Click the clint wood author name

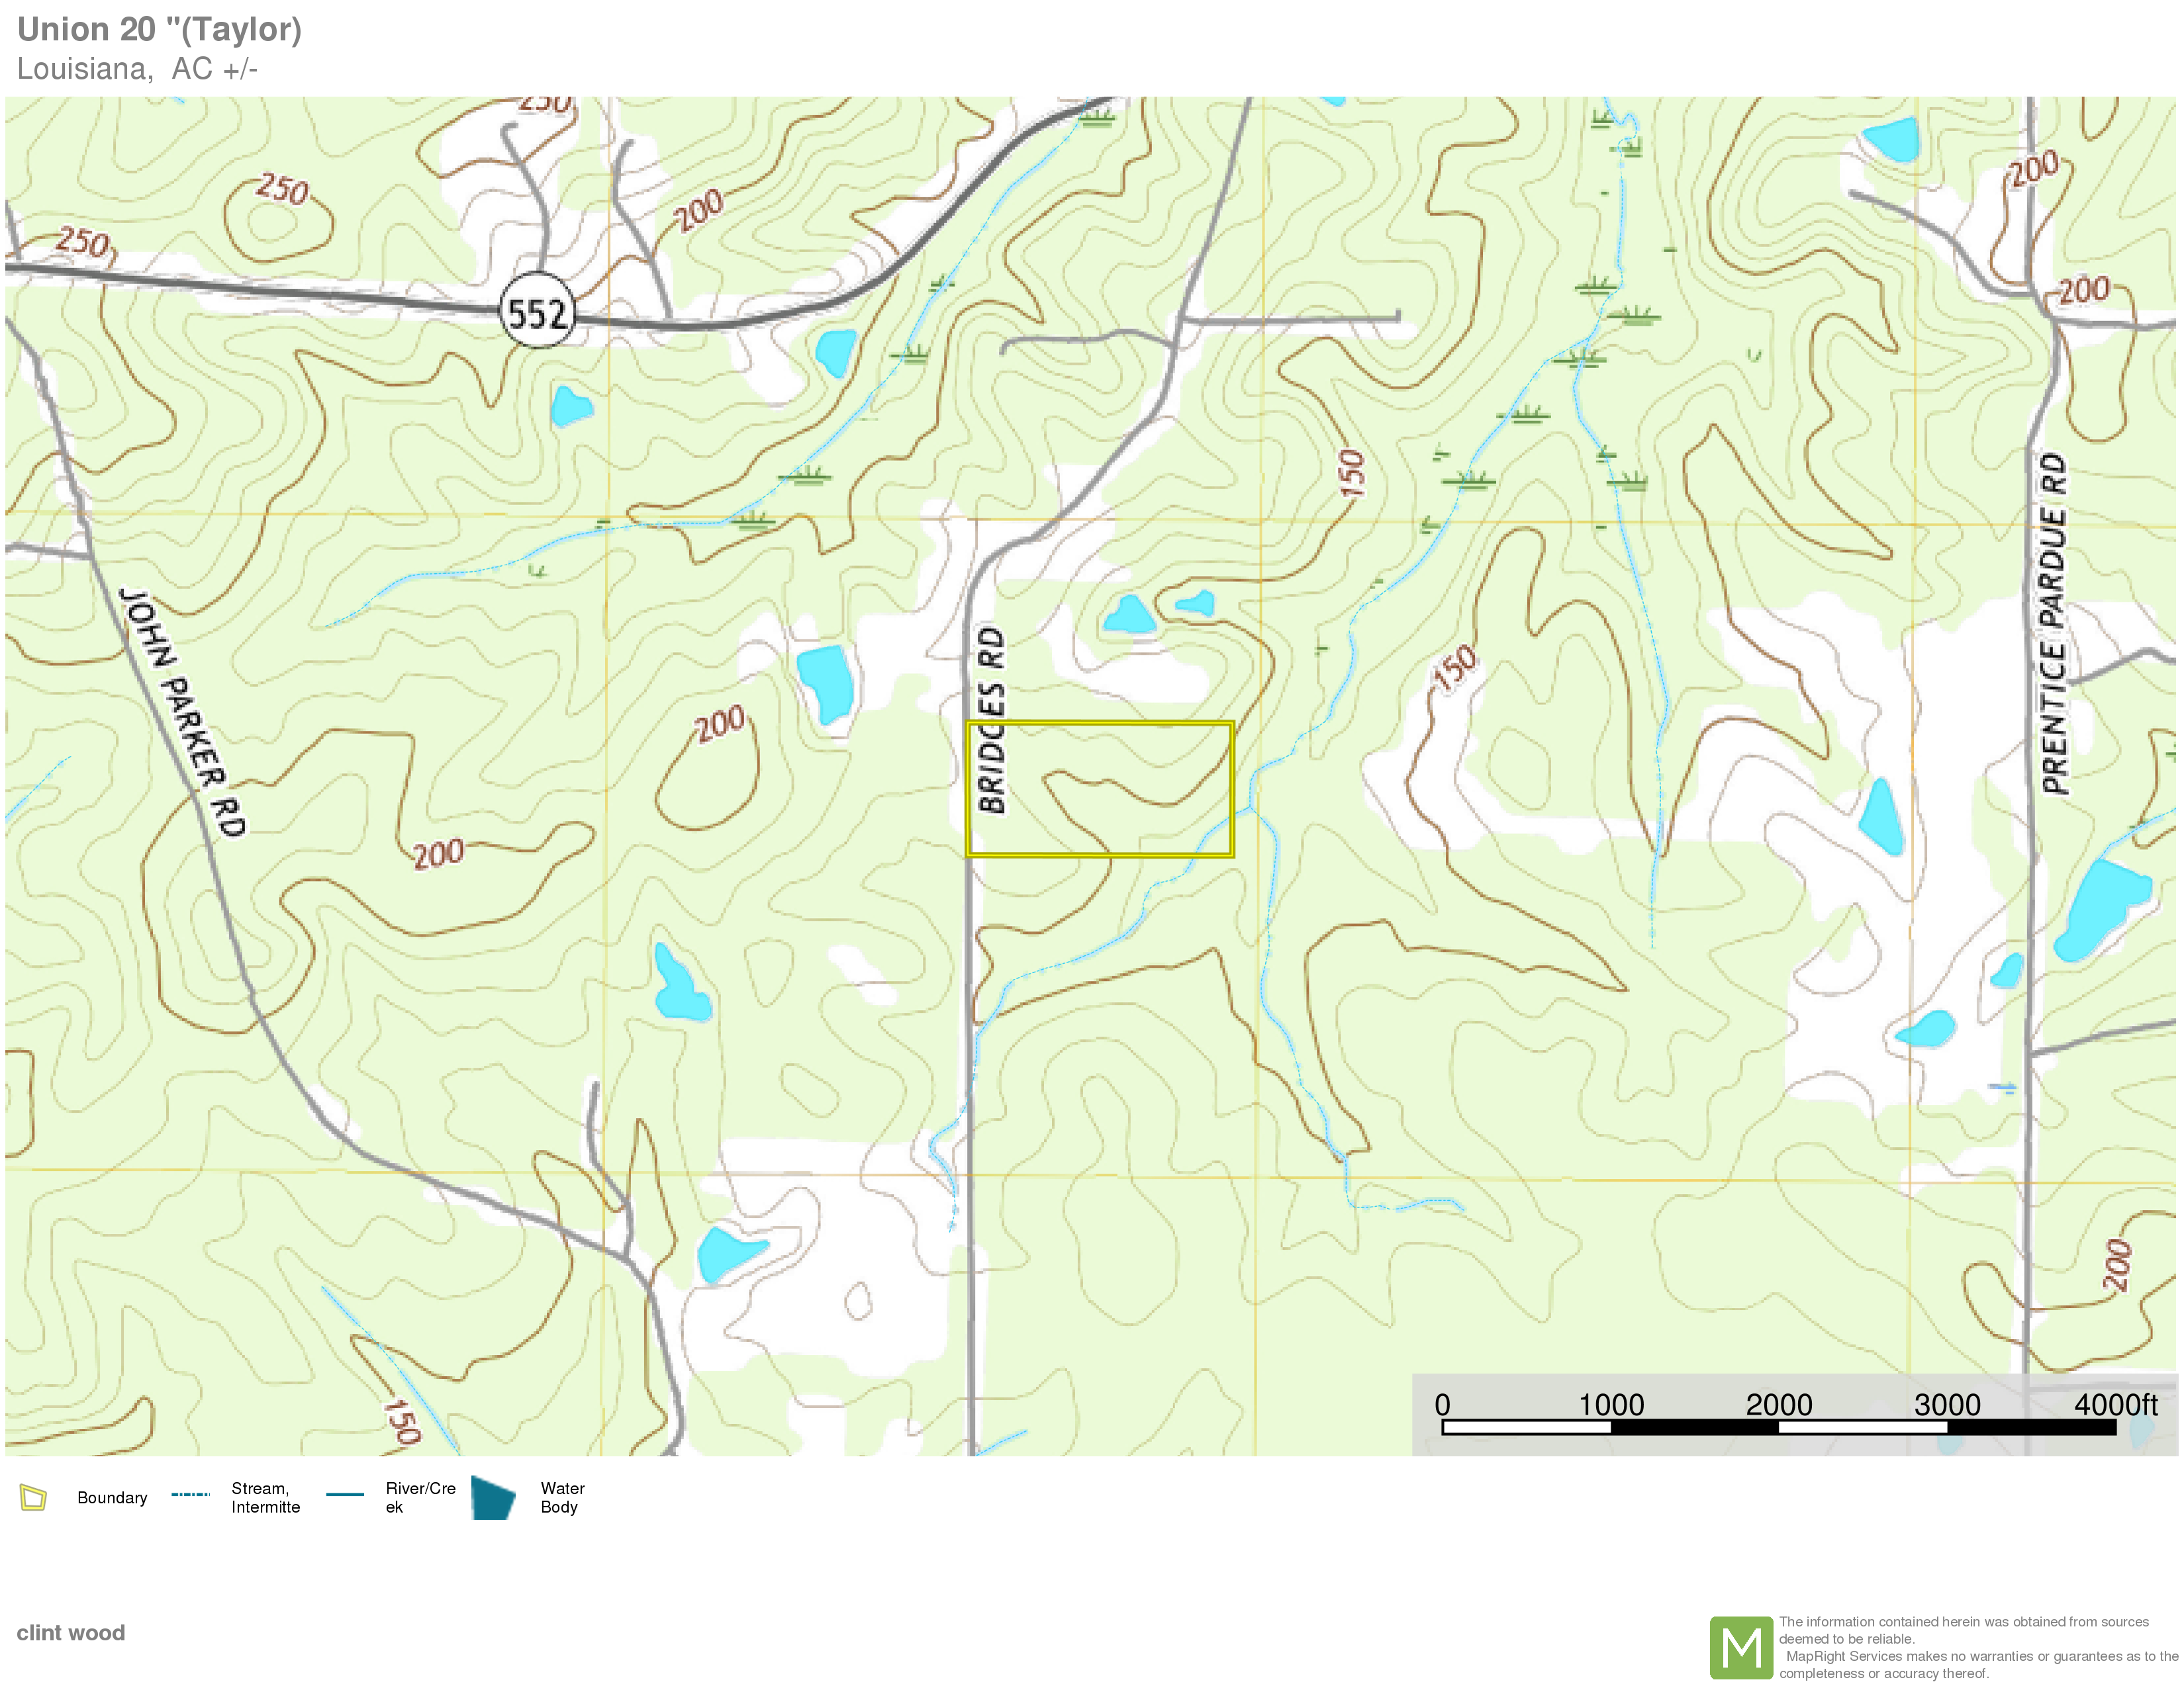(70, 1633)
